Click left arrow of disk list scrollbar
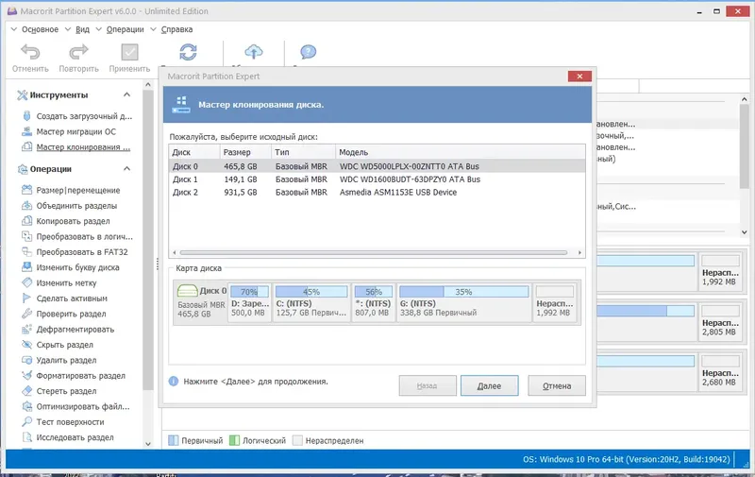The image size is (755, 477). click(175, 252)
